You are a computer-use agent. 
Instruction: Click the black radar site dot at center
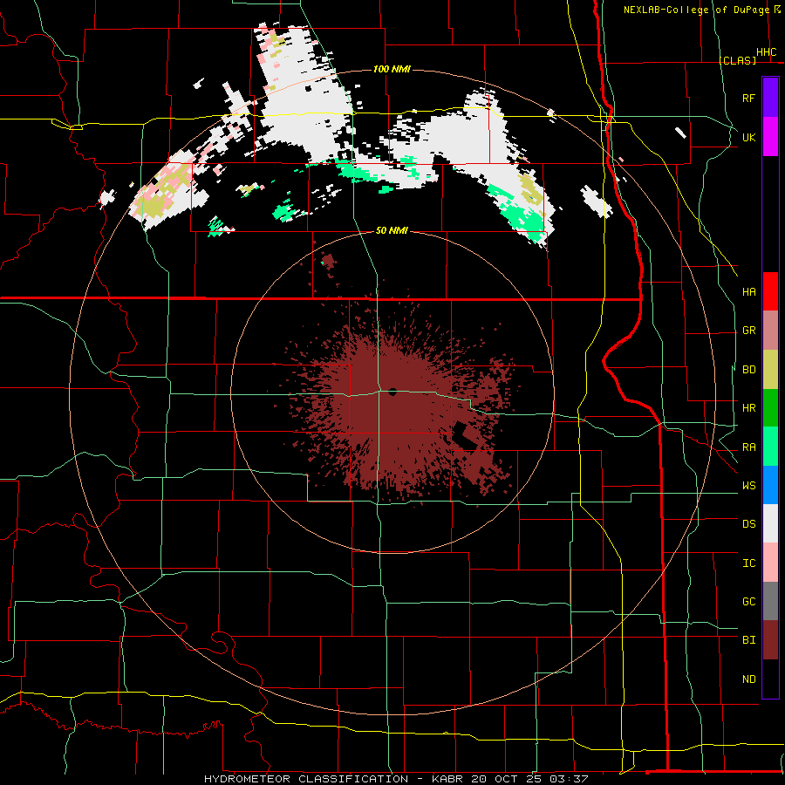(392, 392)
